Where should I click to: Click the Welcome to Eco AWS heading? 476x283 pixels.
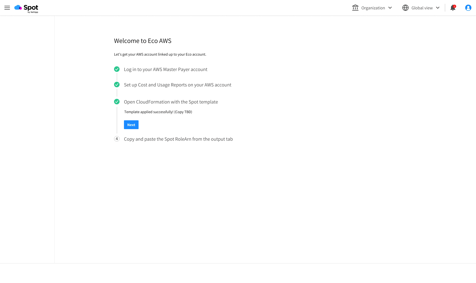point(143,41)
